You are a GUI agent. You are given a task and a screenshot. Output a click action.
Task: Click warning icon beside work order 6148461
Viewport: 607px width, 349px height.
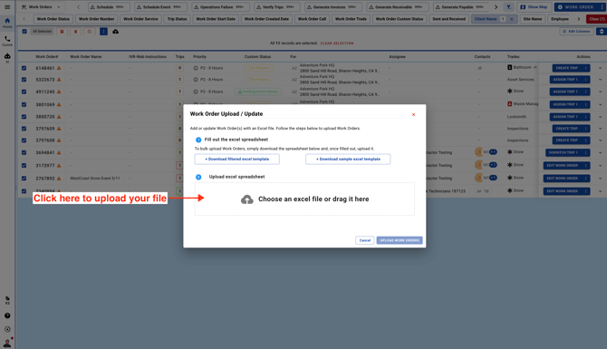pos(59,68)
